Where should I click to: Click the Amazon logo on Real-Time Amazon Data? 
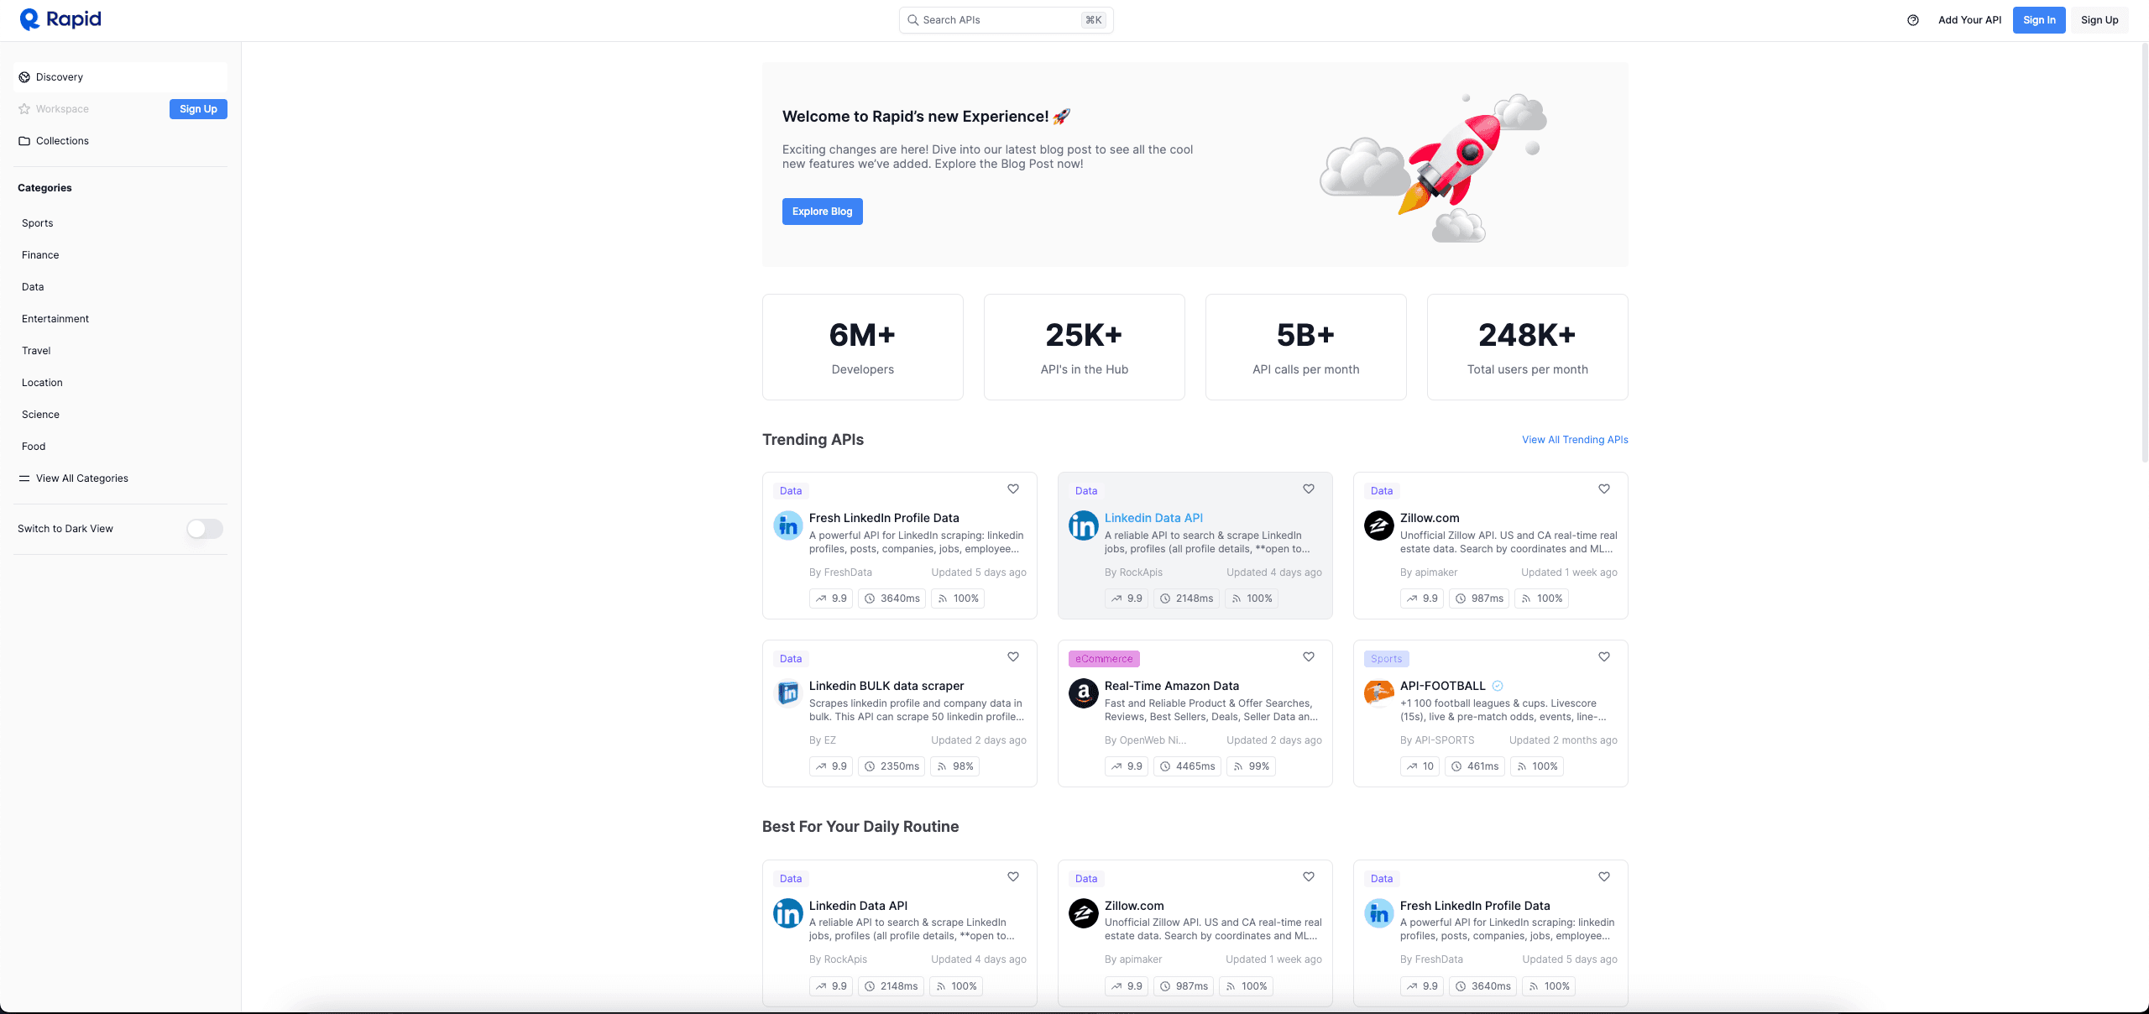point(1084,693)
